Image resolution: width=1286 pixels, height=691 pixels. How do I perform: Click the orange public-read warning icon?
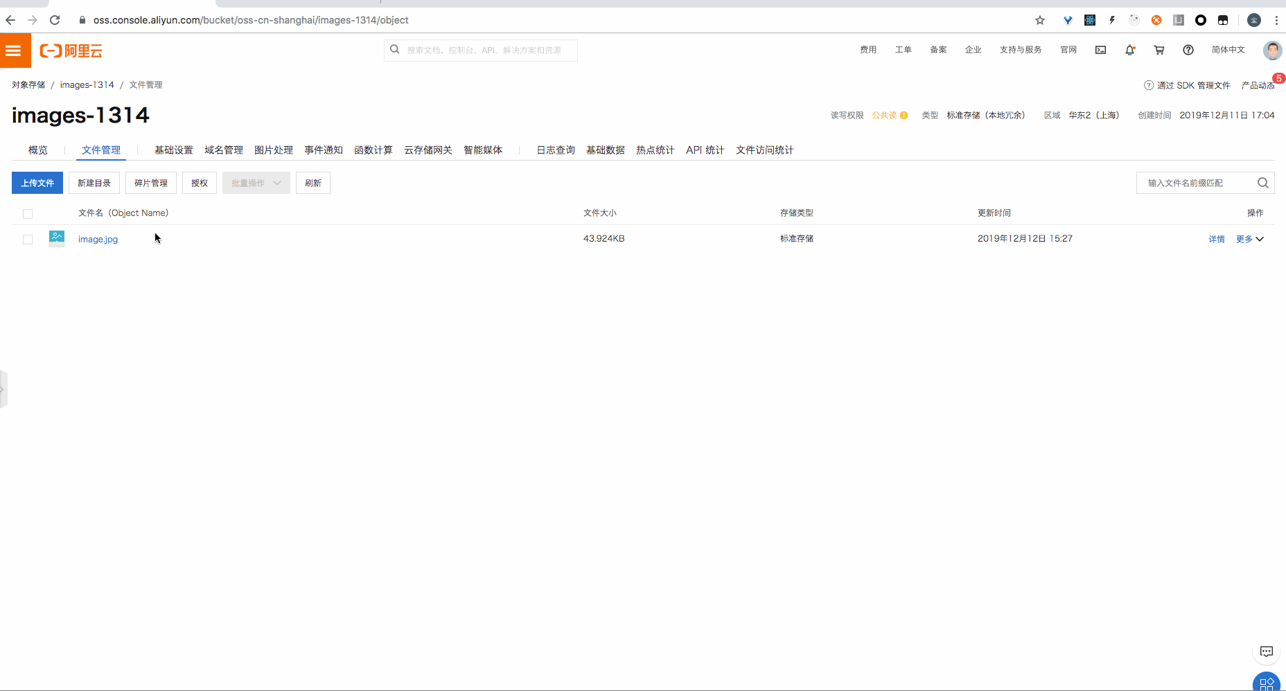[904, 116]
